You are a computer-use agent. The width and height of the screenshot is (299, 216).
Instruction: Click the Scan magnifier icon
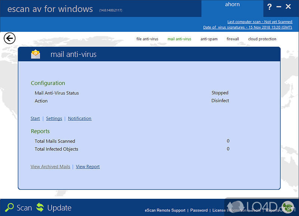[9, 207]
